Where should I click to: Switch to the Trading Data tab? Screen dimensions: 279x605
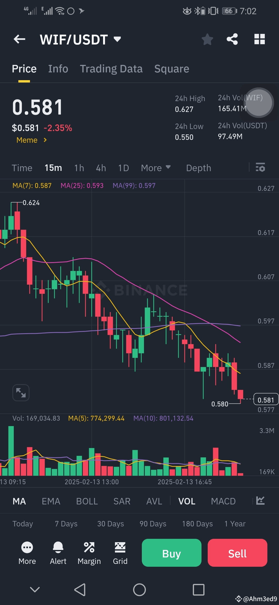(x=111, y=69)
